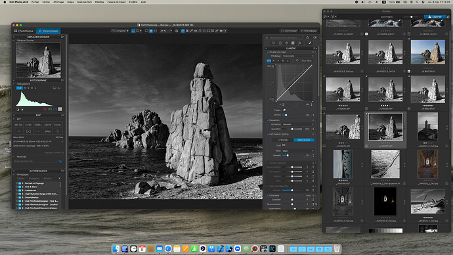Image resolution: width=453 pixels, height=255 pixels.
Task: Click the Messenger icon in the dock
Action: (x=238, y=248)
